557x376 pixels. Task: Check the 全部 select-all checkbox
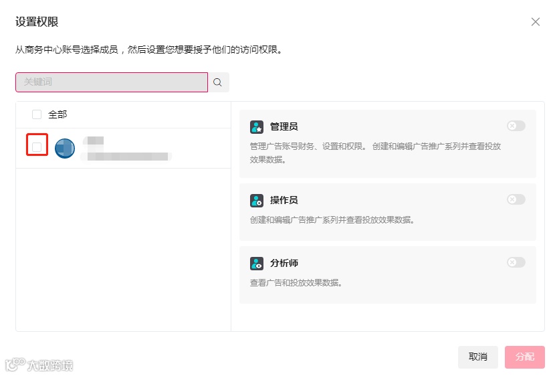[x=37, y=114]
